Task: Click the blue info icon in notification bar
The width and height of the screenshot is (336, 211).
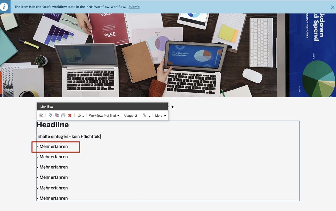Action: [4, 7]
